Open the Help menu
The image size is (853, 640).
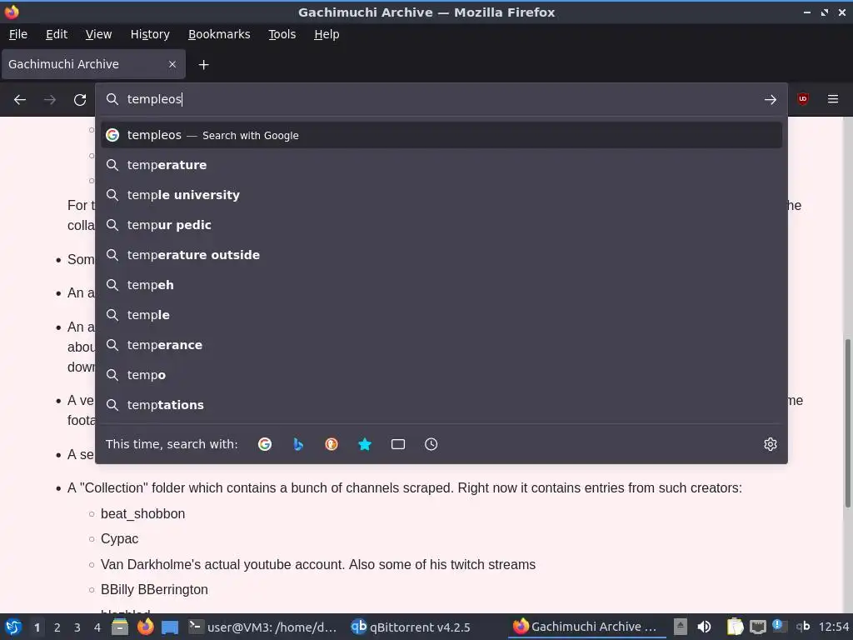[x=327, y=34]
